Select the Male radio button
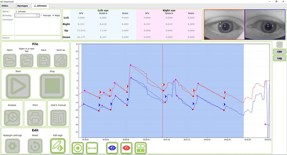 53,15
